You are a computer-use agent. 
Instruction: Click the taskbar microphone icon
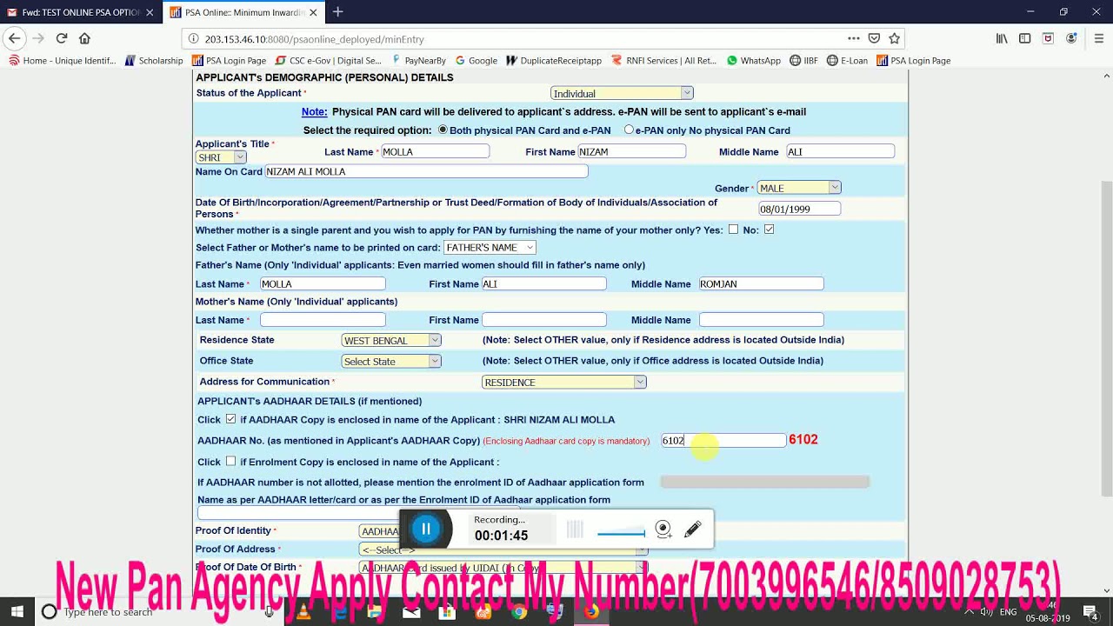click(270, 612)
